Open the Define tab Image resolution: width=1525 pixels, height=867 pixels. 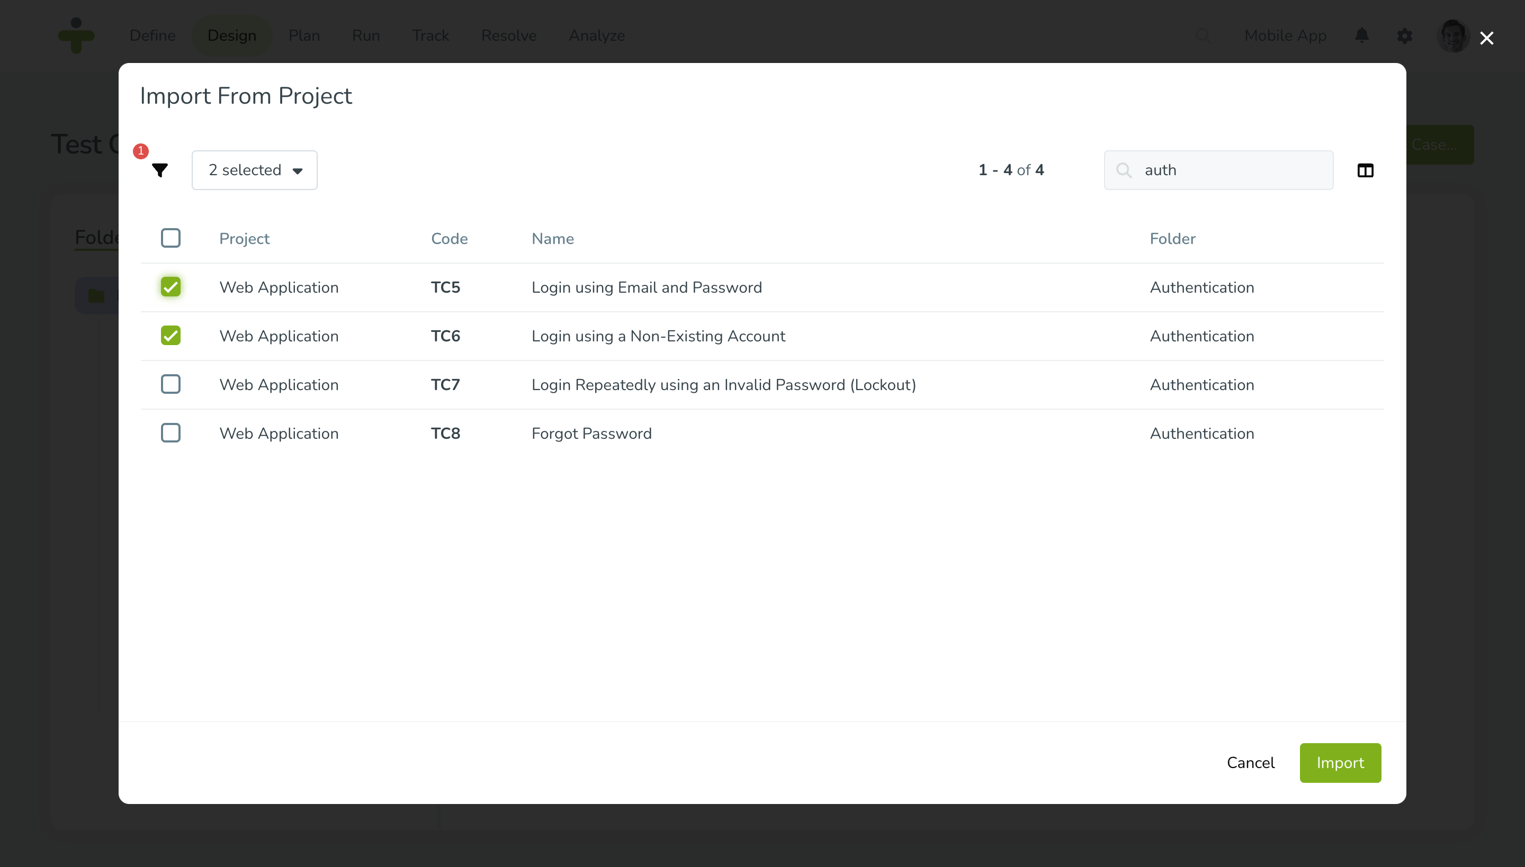(x=152, y=36)
